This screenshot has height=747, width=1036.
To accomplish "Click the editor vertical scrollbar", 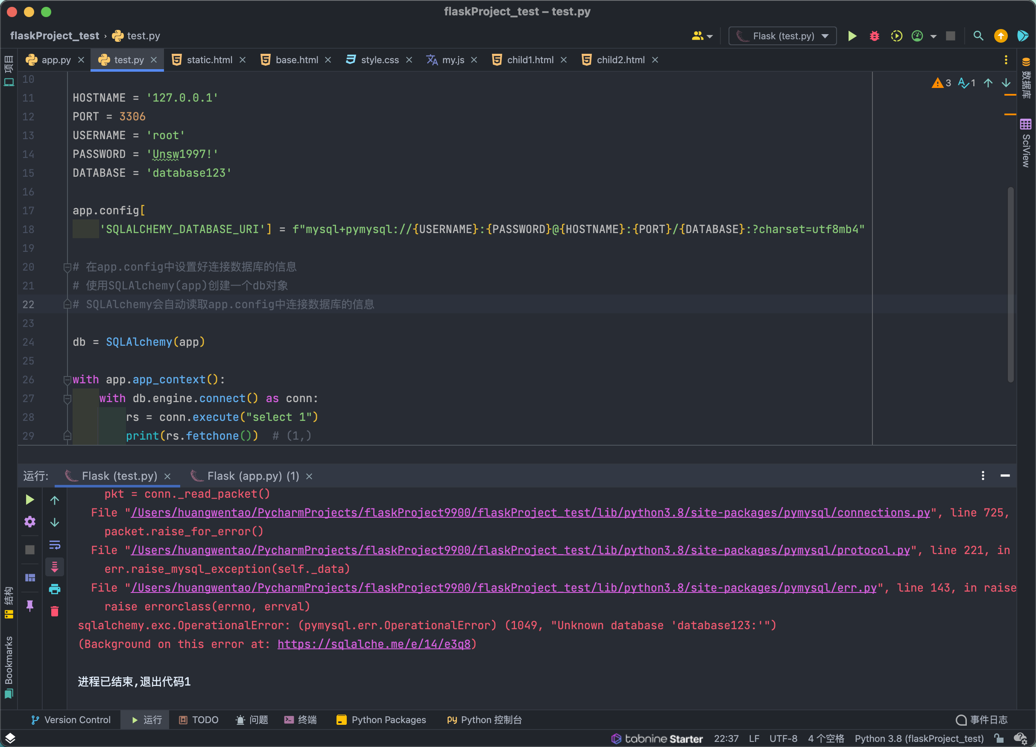I will point(1010,283).
